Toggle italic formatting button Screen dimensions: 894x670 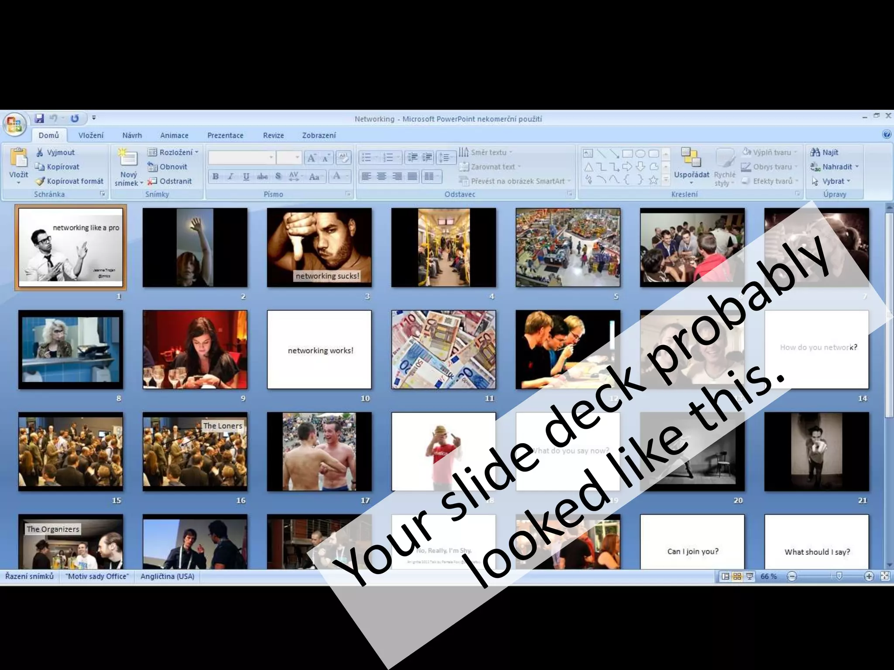(231, 177)
